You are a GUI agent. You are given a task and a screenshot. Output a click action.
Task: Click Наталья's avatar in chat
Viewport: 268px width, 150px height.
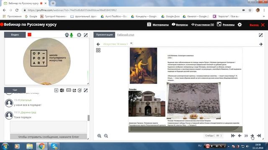9,103
